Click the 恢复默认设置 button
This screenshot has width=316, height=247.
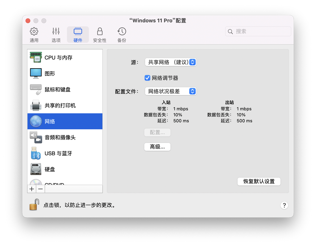click(259, 181)
